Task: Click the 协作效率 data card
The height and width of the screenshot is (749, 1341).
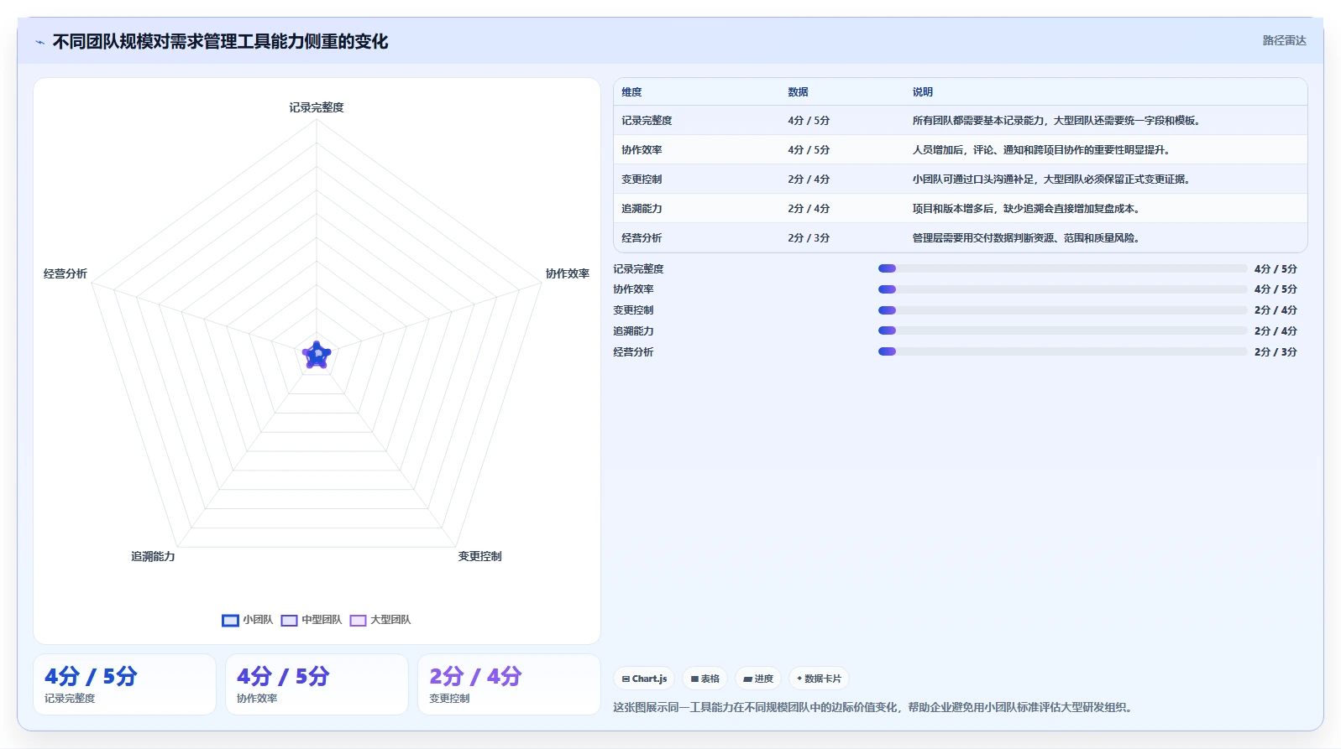Action: [317, 684]
